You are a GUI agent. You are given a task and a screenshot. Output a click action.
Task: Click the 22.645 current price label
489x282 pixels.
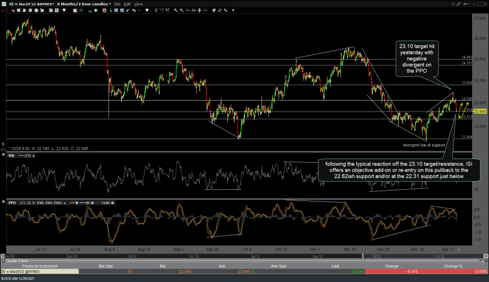tap(479, 111)
